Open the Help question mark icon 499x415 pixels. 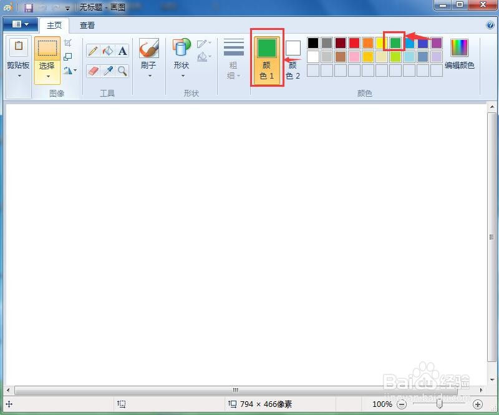(x=490, y=25)
